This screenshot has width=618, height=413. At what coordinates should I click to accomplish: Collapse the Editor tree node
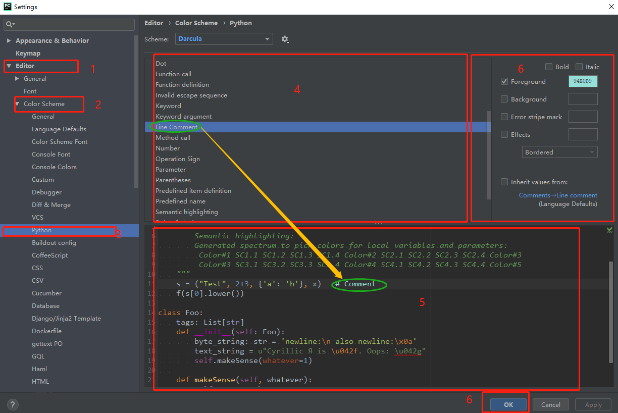pos(9,66)
